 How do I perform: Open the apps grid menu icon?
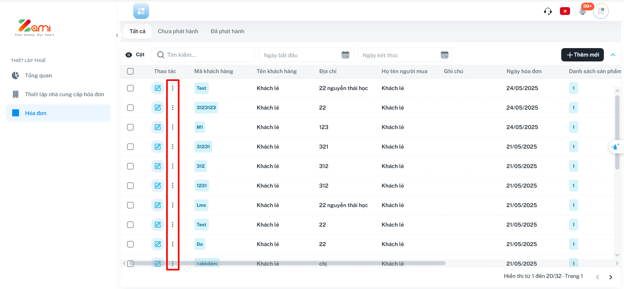141,11
